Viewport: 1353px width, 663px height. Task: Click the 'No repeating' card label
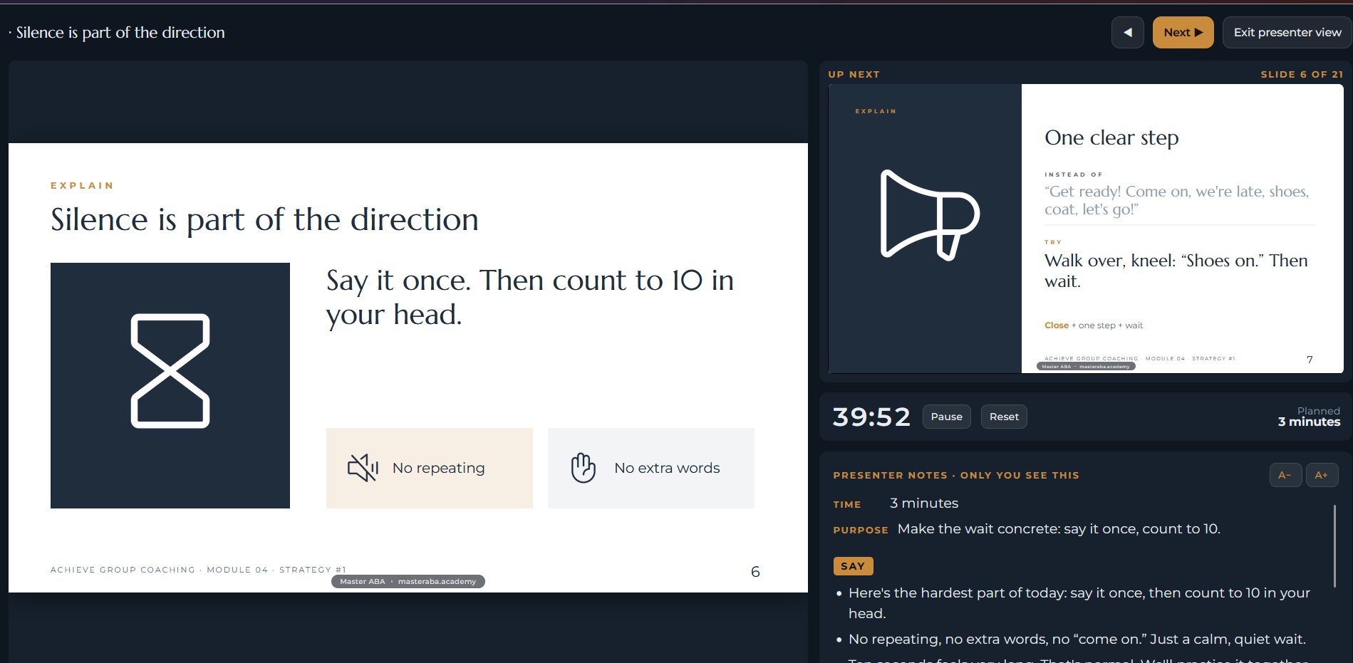point(438,468)
